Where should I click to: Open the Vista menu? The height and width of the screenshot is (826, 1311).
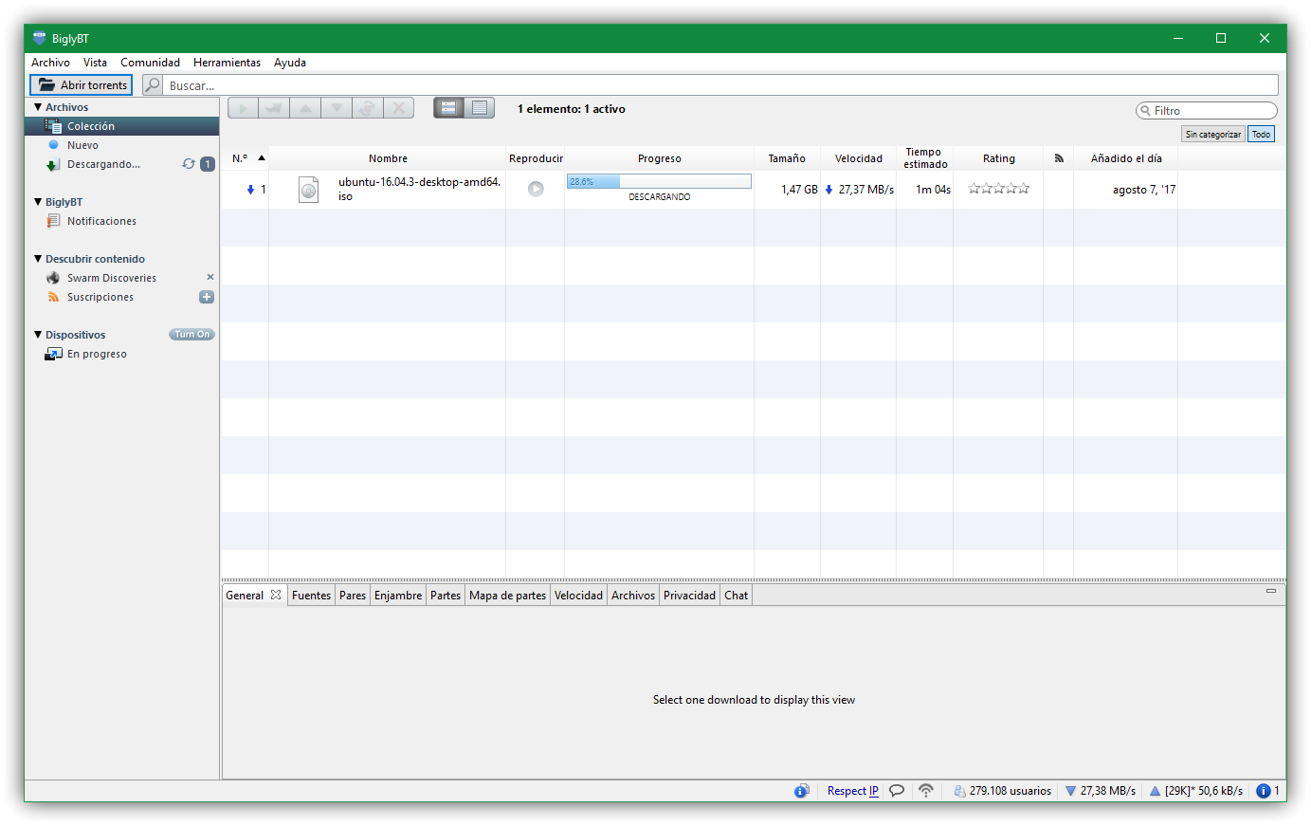tap(95, 63)
